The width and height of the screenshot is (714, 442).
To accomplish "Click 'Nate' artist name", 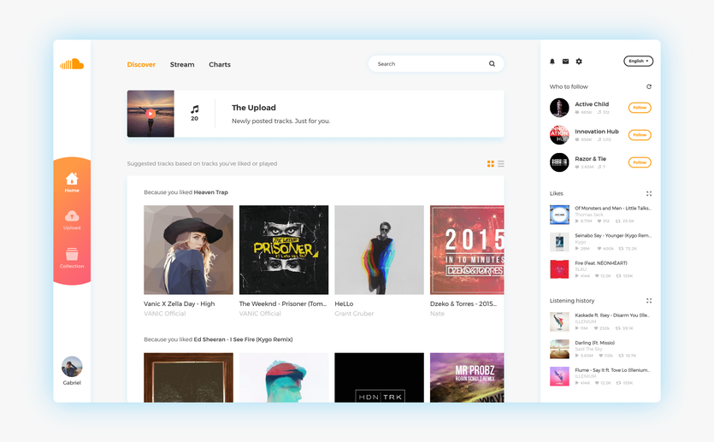I will pos(437,314).
